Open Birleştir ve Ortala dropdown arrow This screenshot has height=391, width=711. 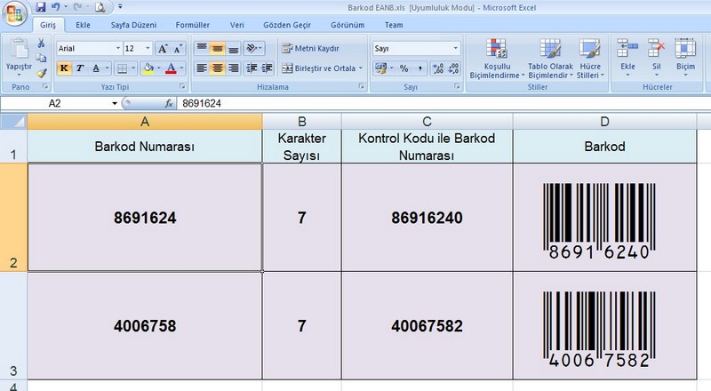361,68
